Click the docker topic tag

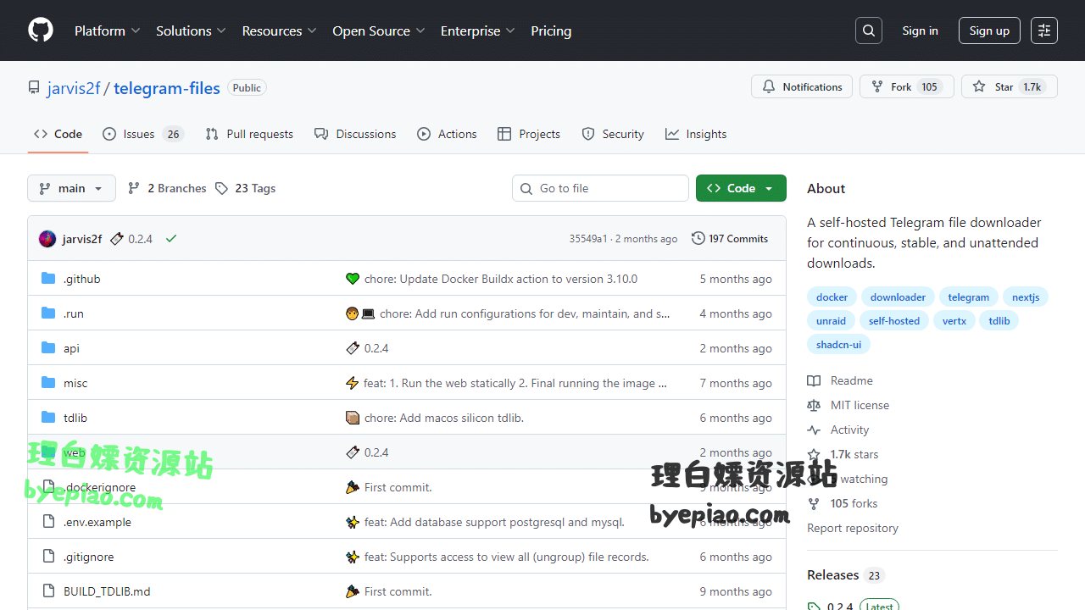click(x=832, y=297)
